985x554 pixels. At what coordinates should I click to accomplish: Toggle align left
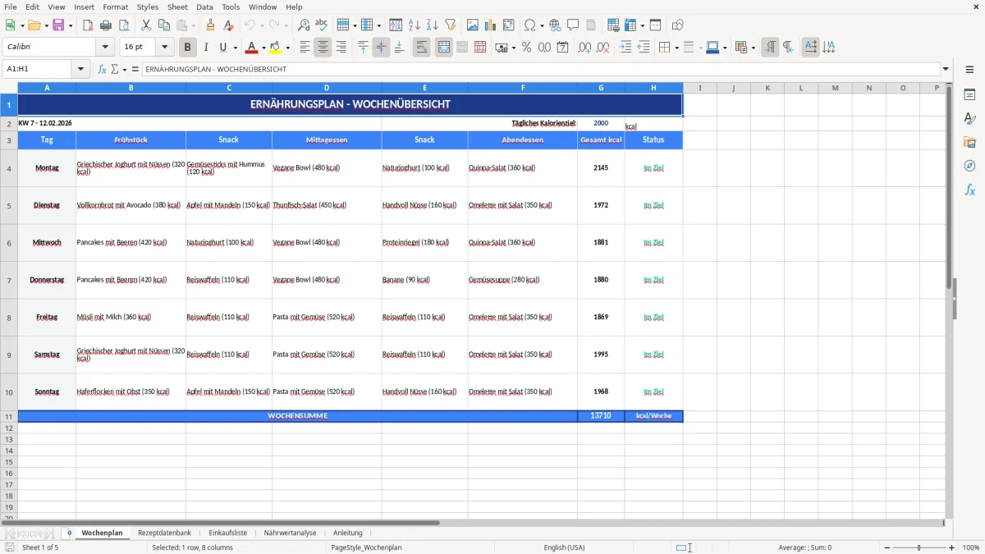point(305,48)
